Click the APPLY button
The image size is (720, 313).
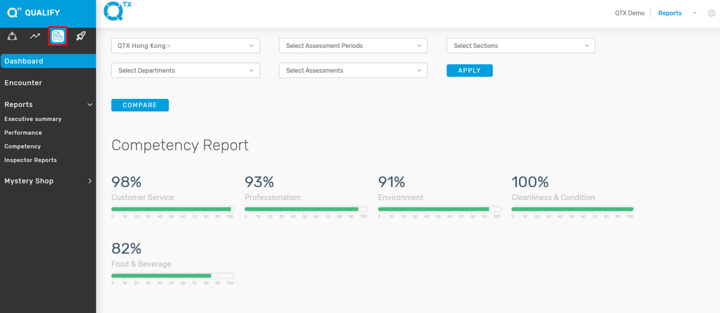(x=469, y=70)
